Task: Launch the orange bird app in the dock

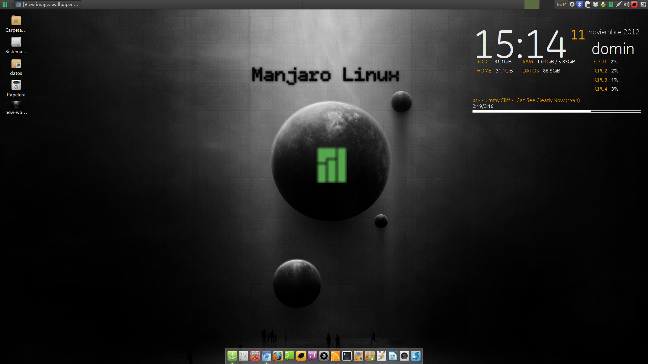Action: [301, 356]
